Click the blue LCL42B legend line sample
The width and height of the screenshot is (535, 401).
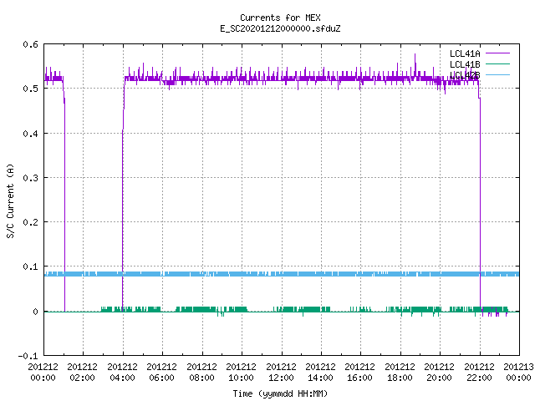(x=497, y=74)
